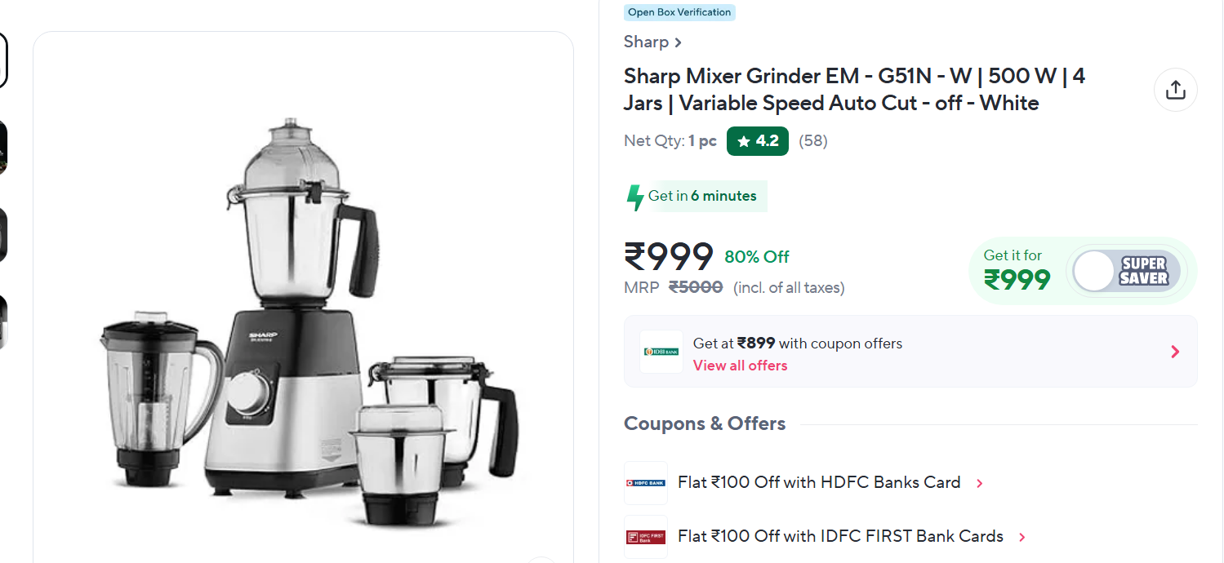Select the first product thumbnail on left
The image size is (1224, 563).
pos(2,60)
